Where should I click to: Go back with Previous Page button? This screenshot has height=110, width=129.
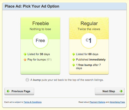[x=19, y=91]
